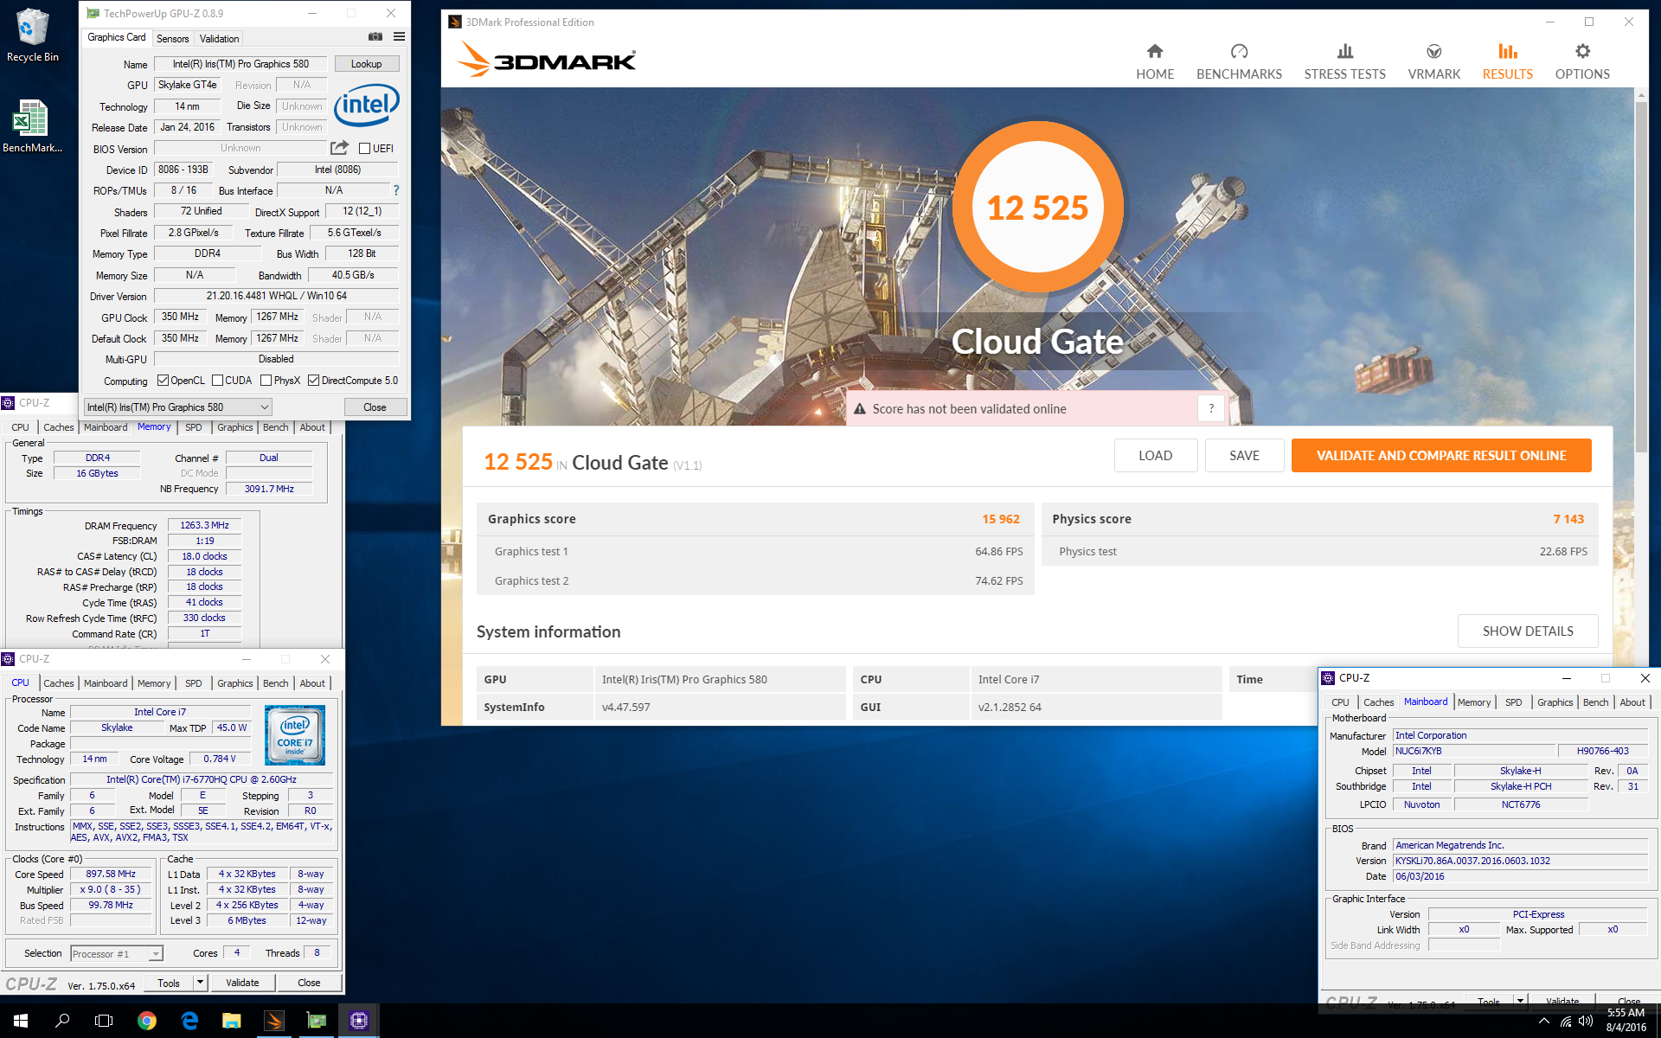Viewport: 1661px width, 1038px height.
Task: Open the OPTIONS gear icon
Action: 1582,51
